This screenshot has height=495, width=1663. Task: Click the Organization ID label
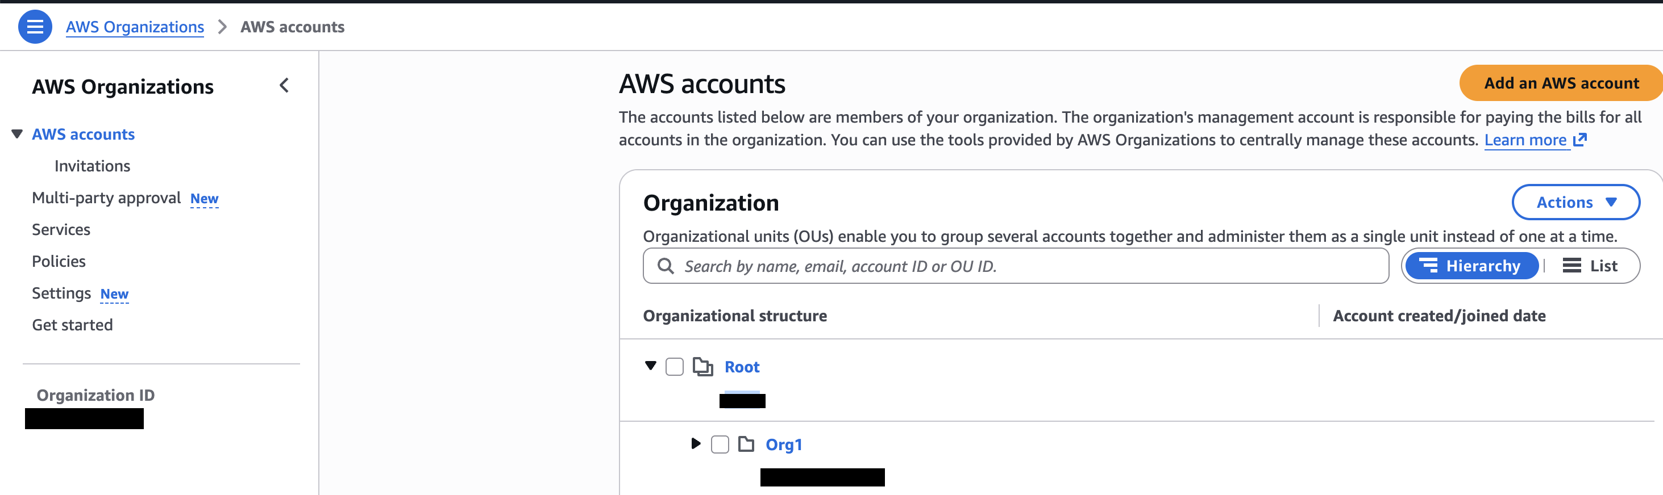tap(95, 395)
